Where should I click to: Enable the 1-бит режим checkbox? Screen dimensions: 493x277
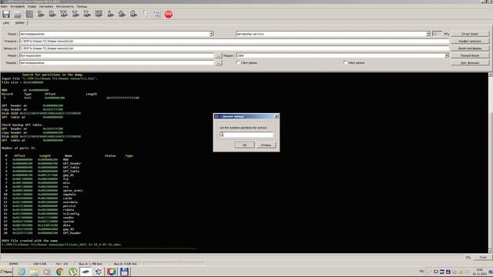tap(238, 63)
